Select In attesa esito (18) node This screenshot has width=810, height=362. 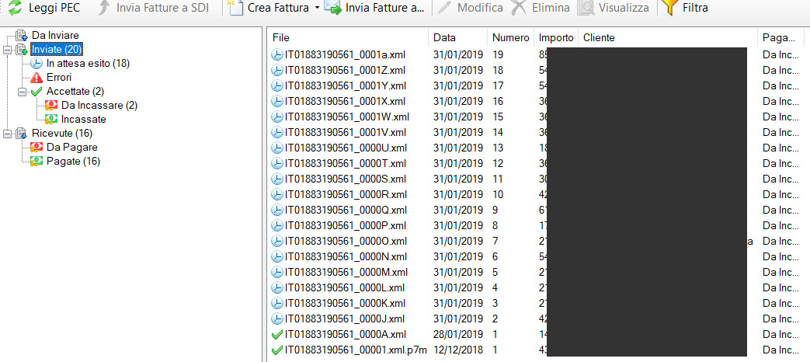pyautogui.click(x=88, y=64)
